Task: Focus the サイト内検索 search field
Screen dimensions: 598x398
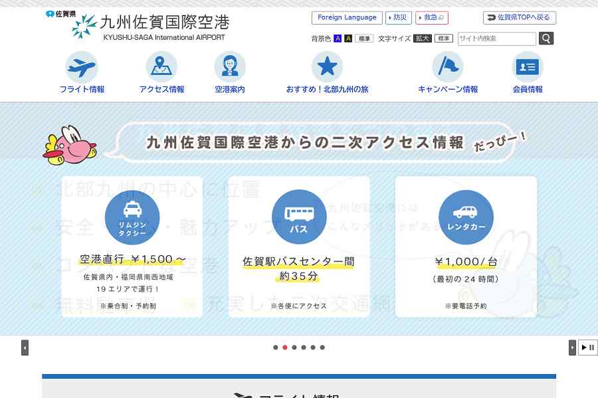Action: [x=497, y=39]
